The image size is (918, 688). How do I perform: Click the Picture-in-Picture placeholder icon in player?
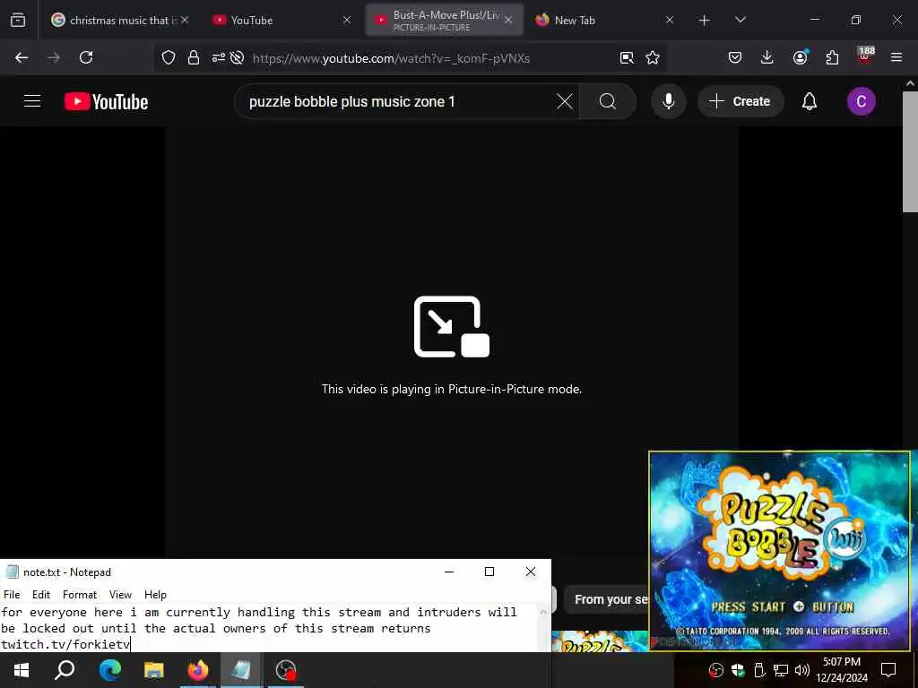[452, 326]
